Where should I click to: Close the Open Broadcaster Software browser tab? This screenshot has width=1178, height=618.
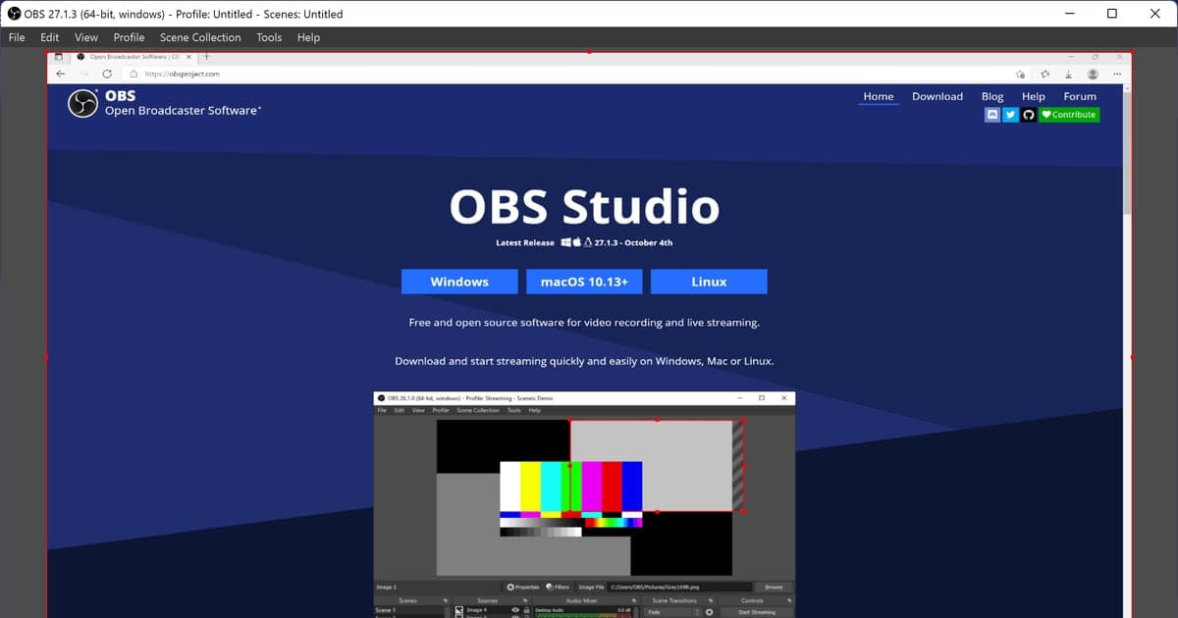coord(189,57)
